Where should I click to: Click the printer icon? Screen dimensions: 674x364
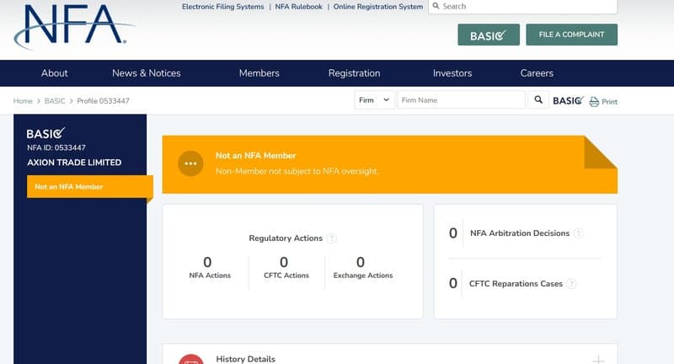click(x=594, y=101)
